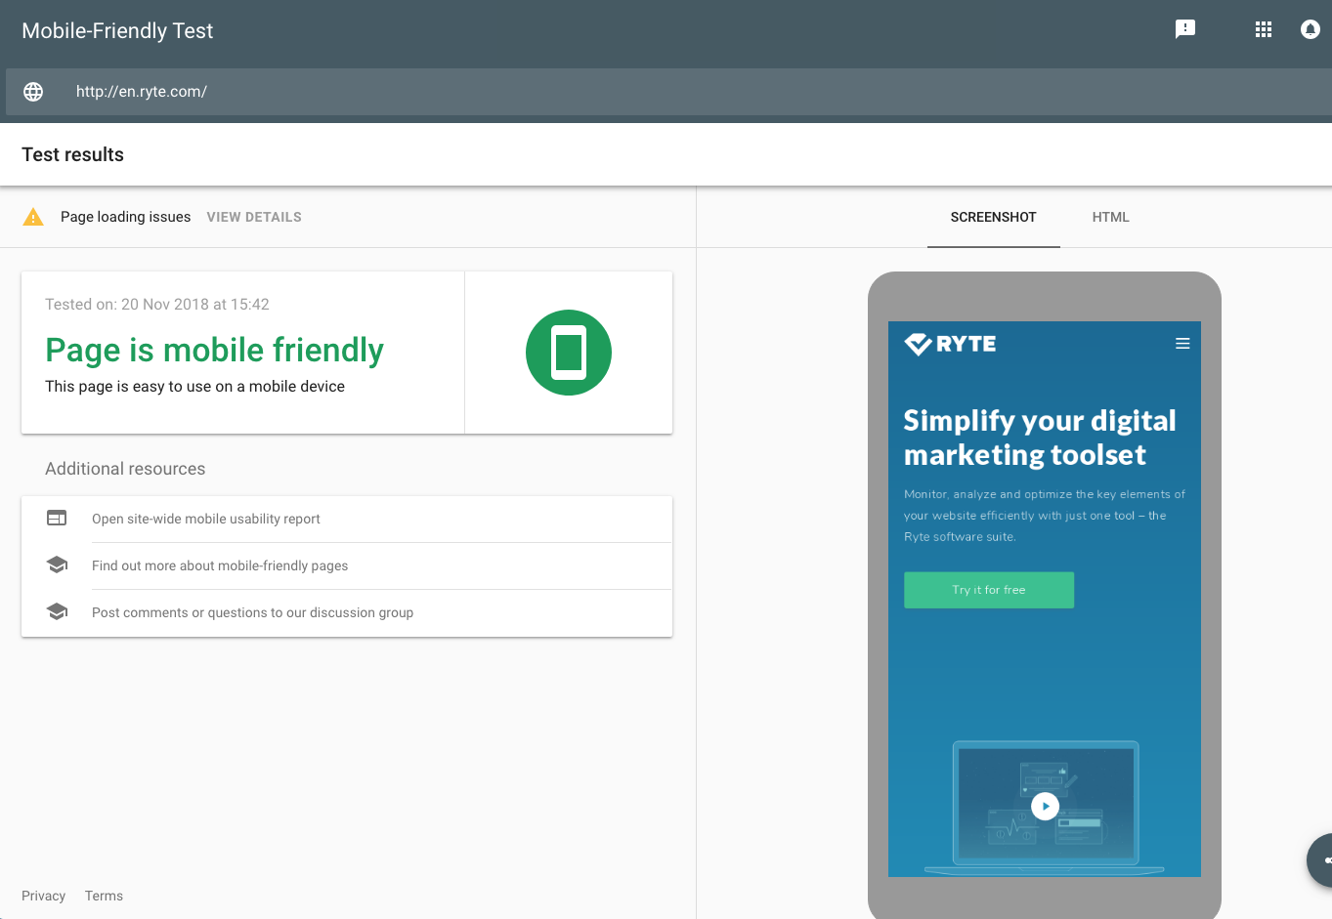The image size is (1332, 919).
Task: Click Try it for free button in preview
Action: 989,590
